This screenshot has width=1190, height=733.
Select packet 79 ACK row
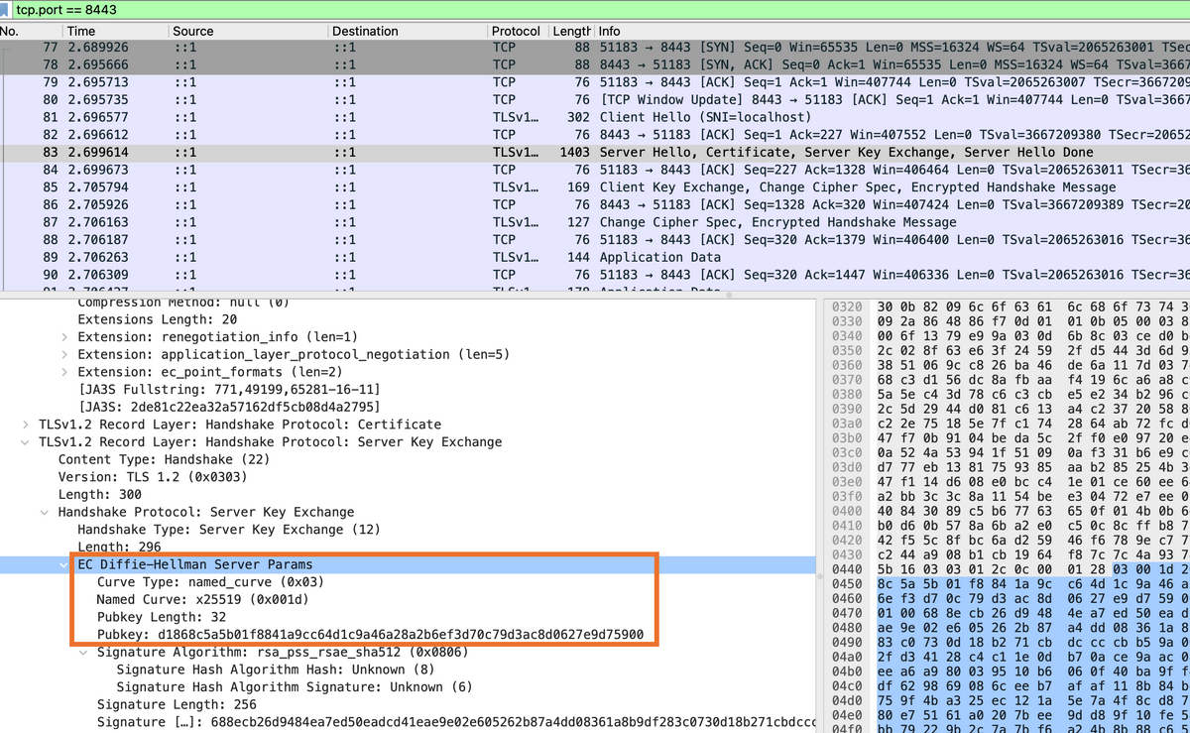(595, 82)
